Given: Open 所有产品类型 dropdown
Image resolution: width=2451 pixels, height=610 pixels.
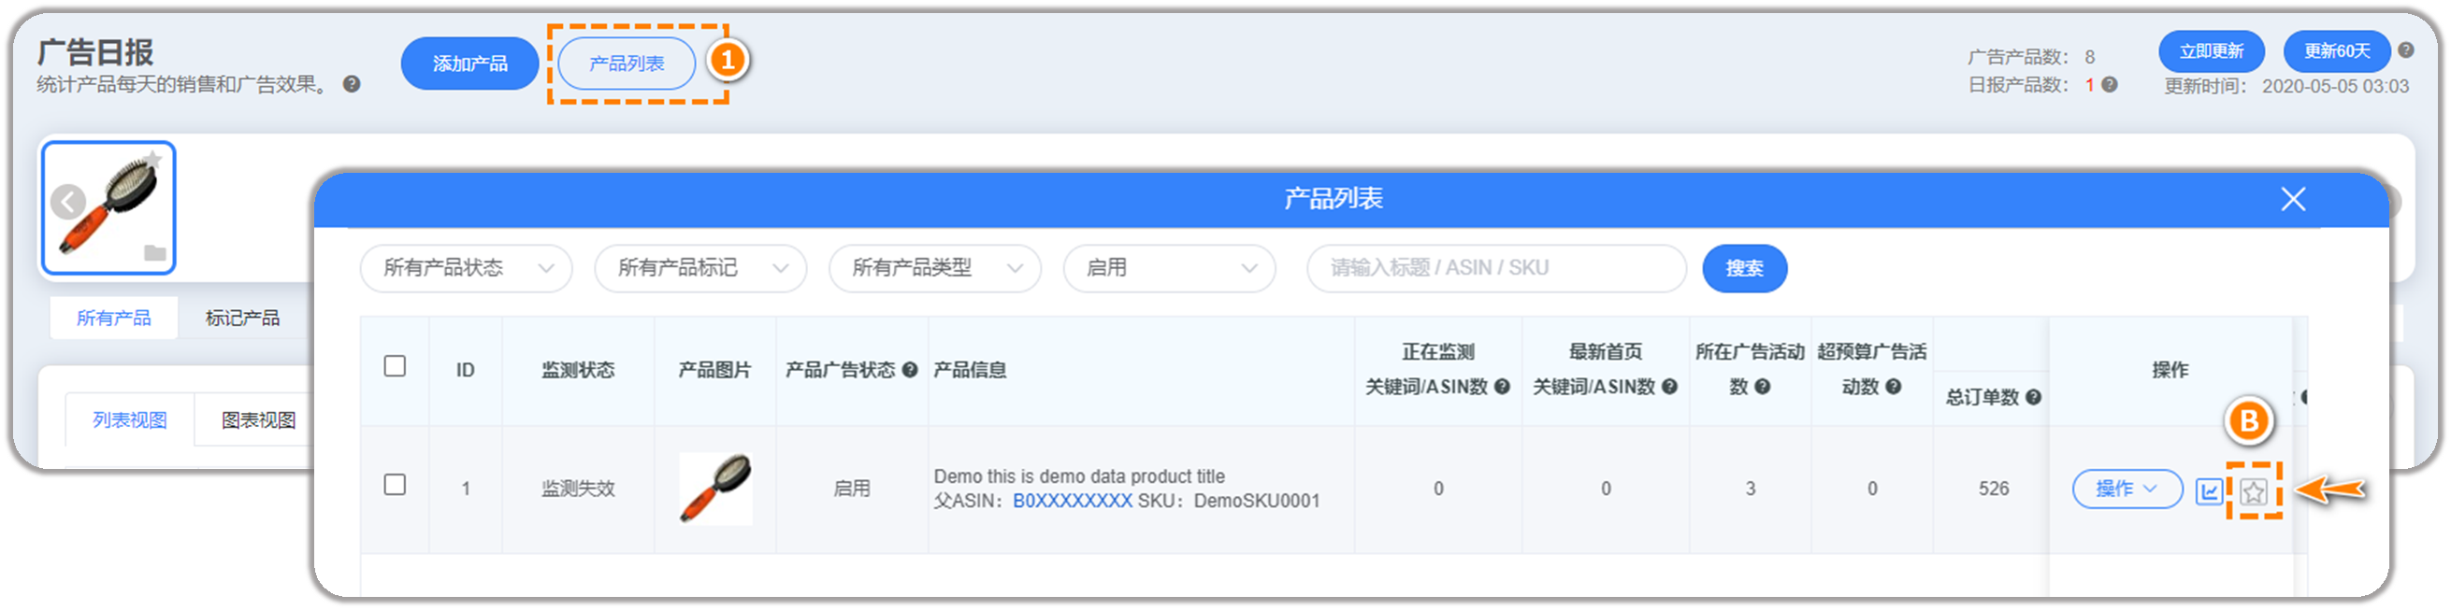Looking at the screenshot, I should [934, 268].
